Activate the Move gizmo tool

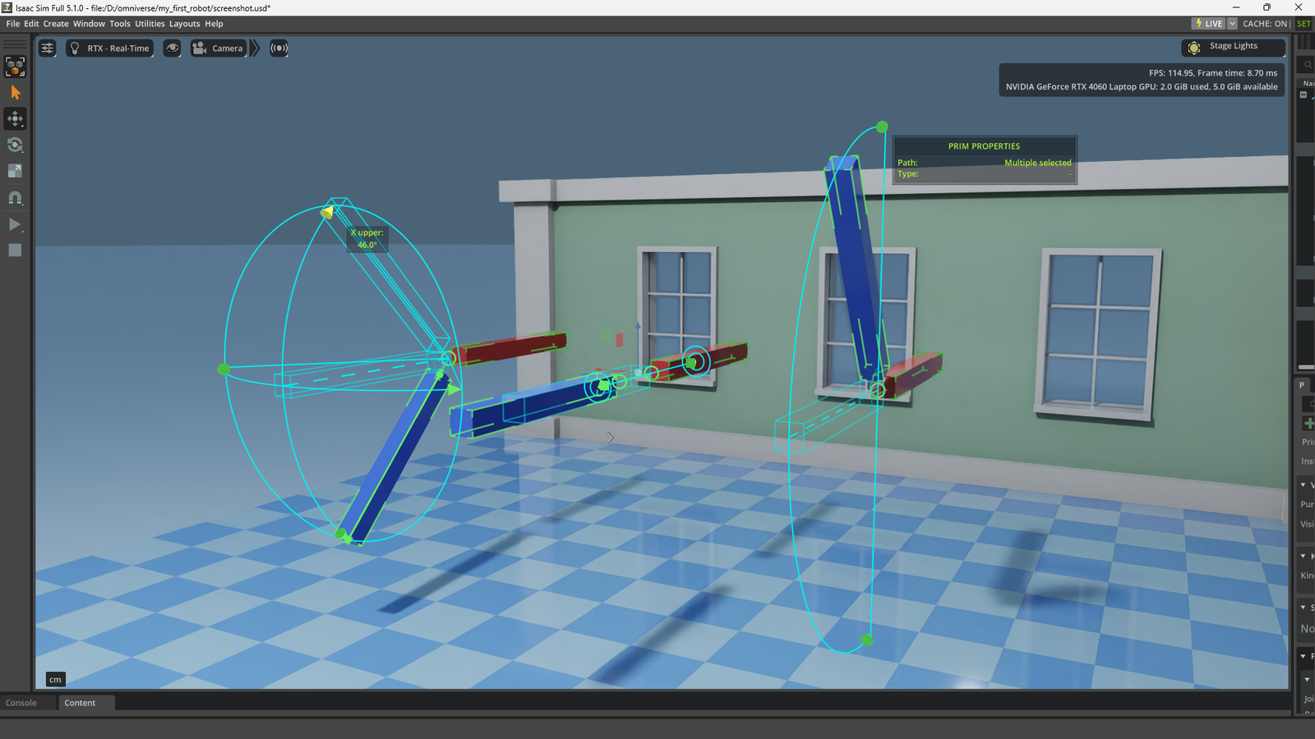pos(15,119)
